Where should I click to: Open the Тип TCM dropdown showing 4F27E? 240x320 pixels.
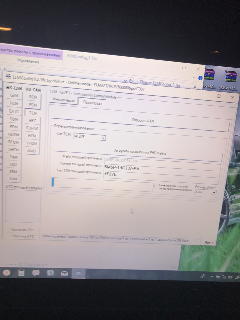click(x=89, y=137)
